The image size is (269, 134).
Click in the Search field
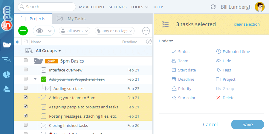coord(47,7)
